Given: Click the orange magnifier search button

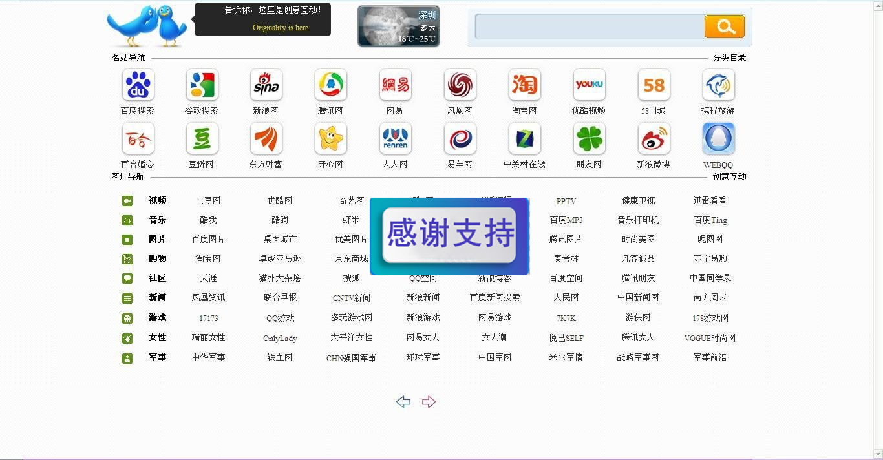Looking at the screenshot, I should [725, 26].
